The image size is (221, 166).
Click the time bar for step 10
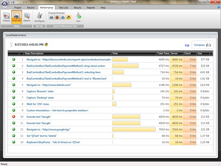(x=126, y=117)
